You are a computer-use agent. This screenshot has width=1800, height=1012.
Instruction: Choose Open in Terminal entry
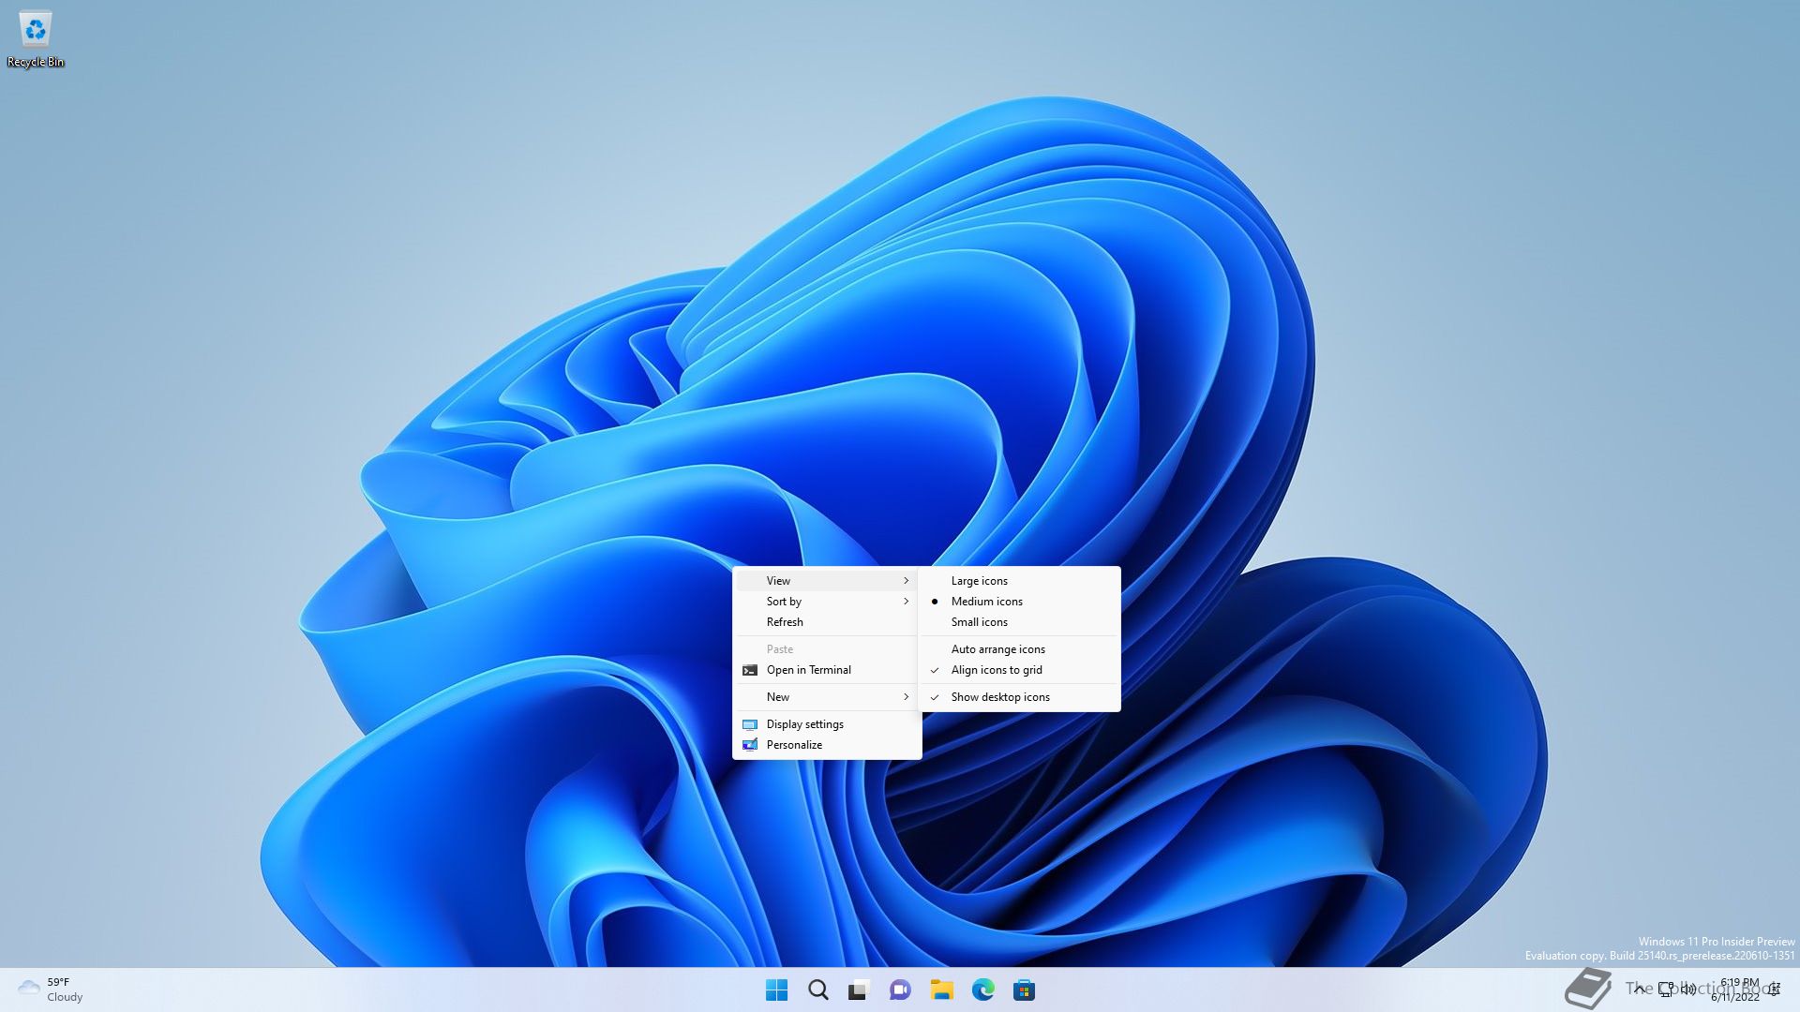point(827,670)
